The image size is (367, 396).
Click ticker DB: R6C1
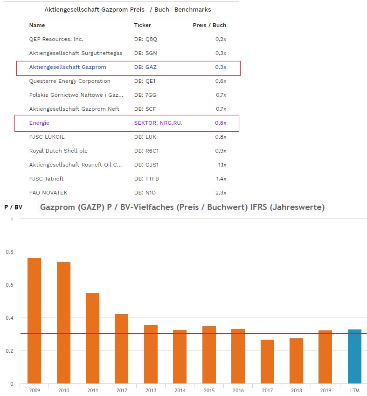tap(146, 151)
